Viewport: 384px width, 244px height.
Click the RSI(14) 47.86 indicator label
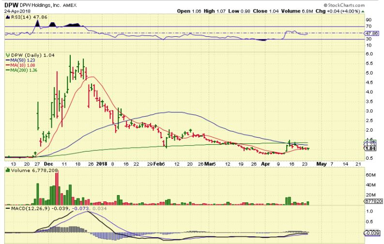point(29,17)
